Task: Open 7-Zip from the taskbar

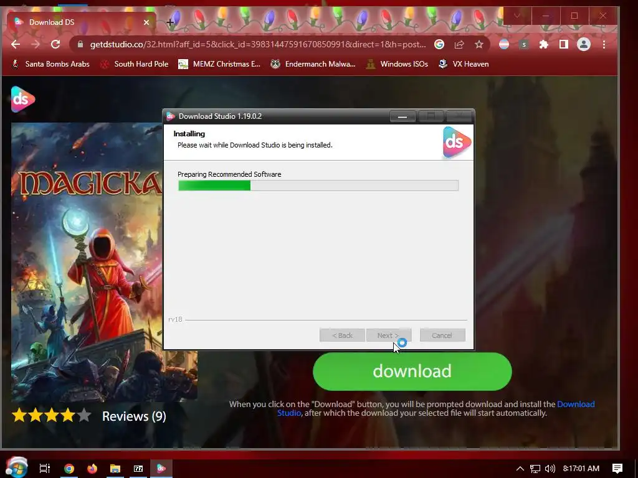Action: tap(138, 469)
